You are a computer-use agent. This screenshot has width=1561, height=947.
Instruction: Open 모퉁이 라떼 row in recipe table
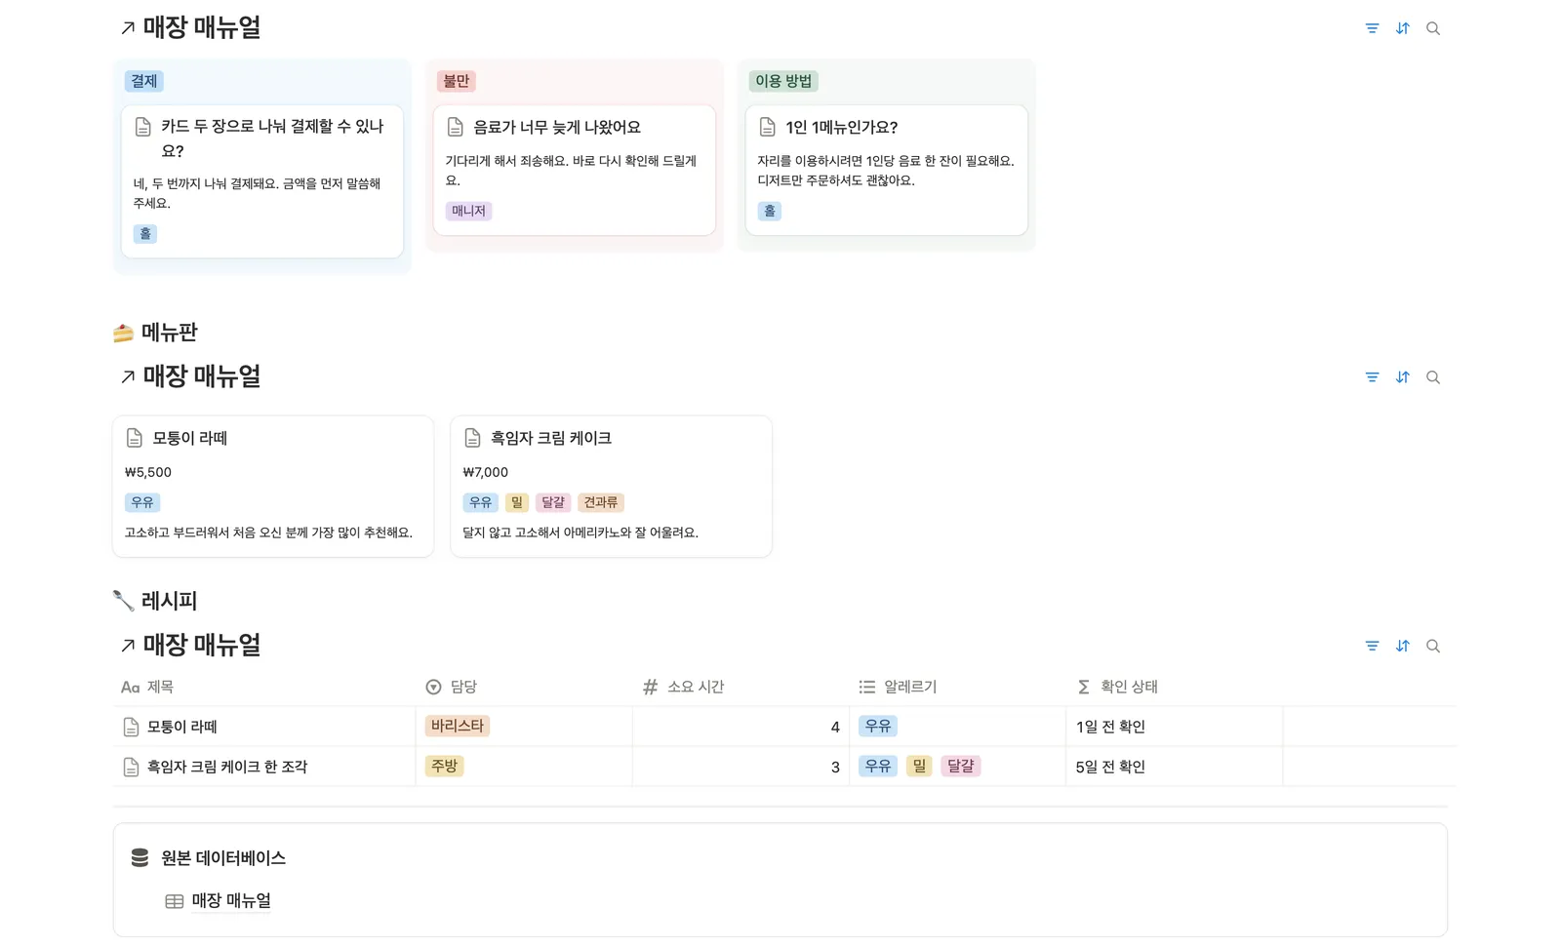[182, 727]
